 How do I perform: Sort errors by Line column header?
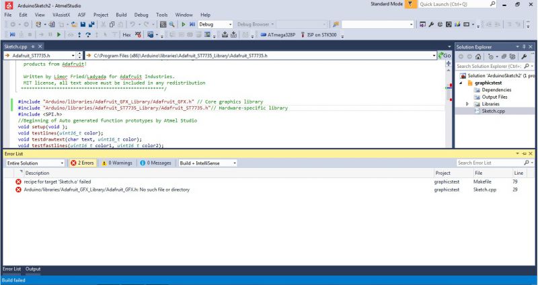(x=518, y=173)
